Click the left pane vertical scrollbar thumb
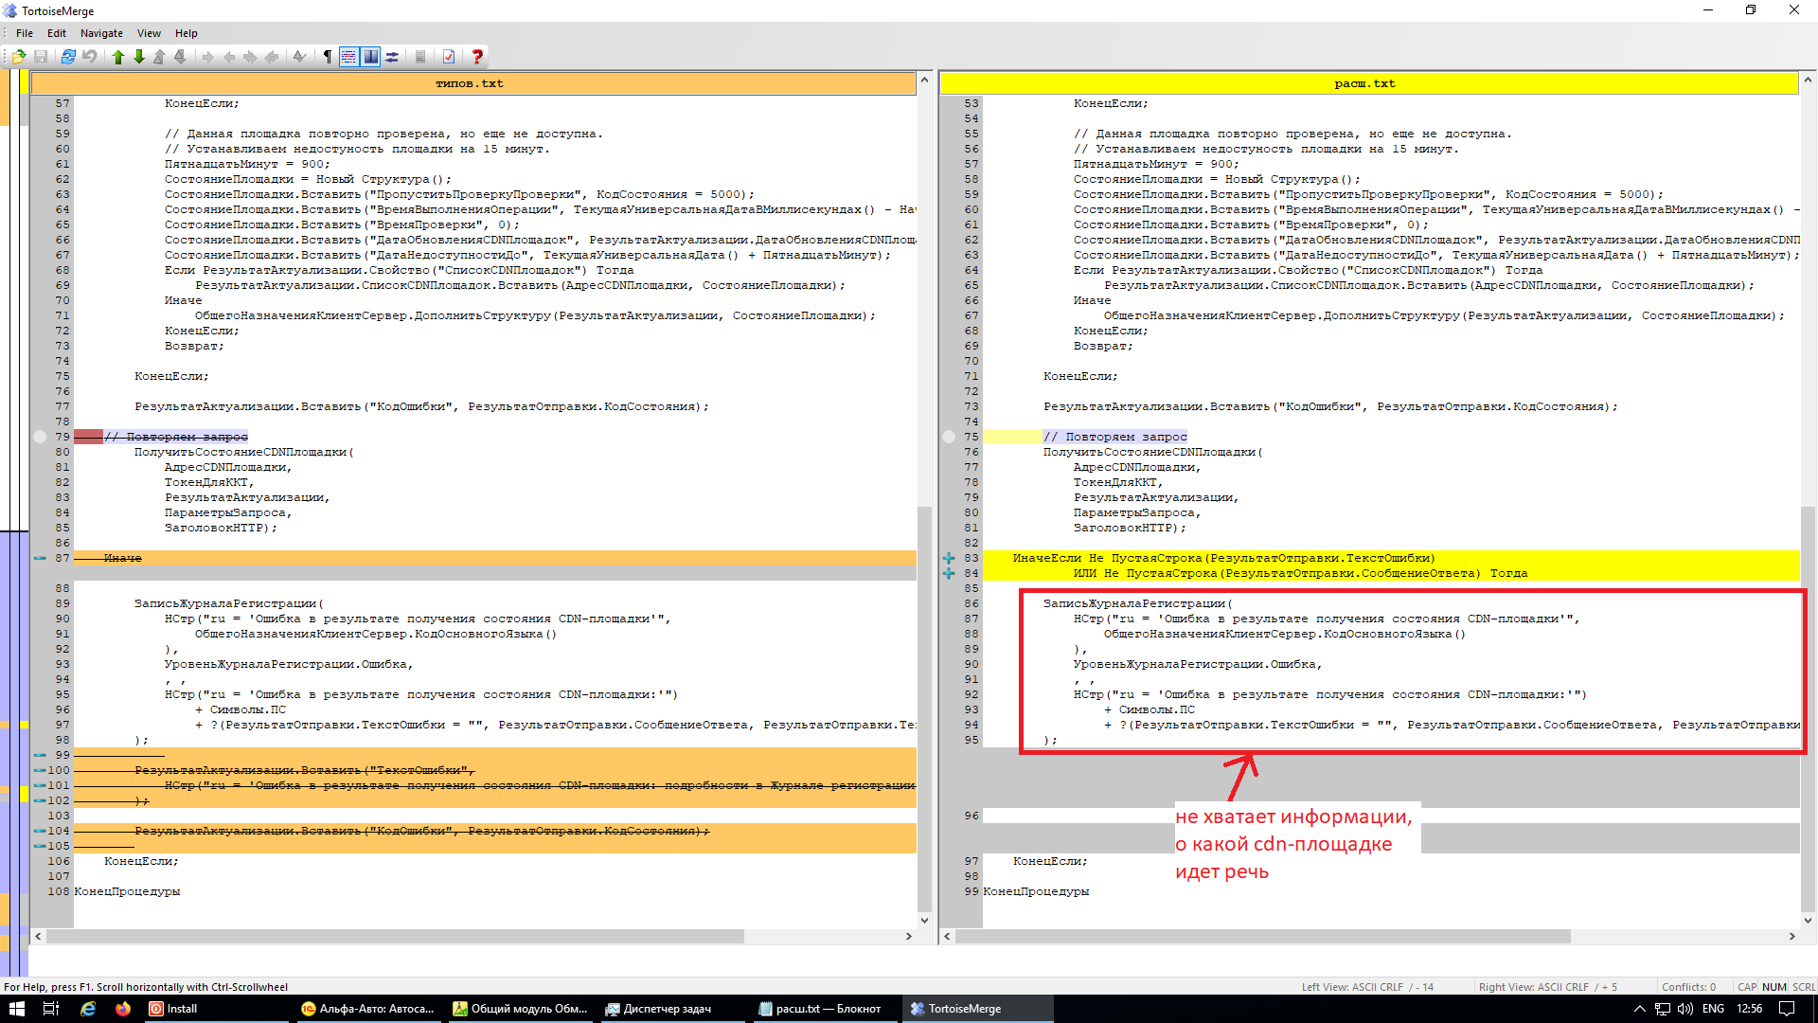The width and height of the screenshot is (1818, 1023). (x=924, y=709)
